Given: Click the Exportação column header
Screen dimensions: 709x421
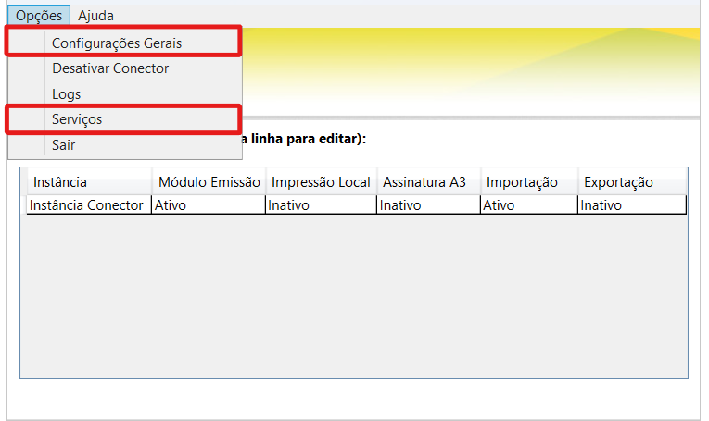Looking at the screenshot, I should click(630, 182).
